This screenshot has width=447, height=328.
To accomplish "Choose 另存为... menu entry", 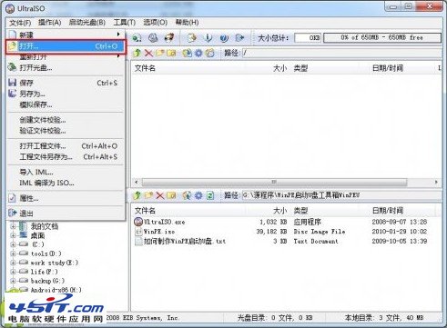I will pyautogui.click(x=66, y=94).
